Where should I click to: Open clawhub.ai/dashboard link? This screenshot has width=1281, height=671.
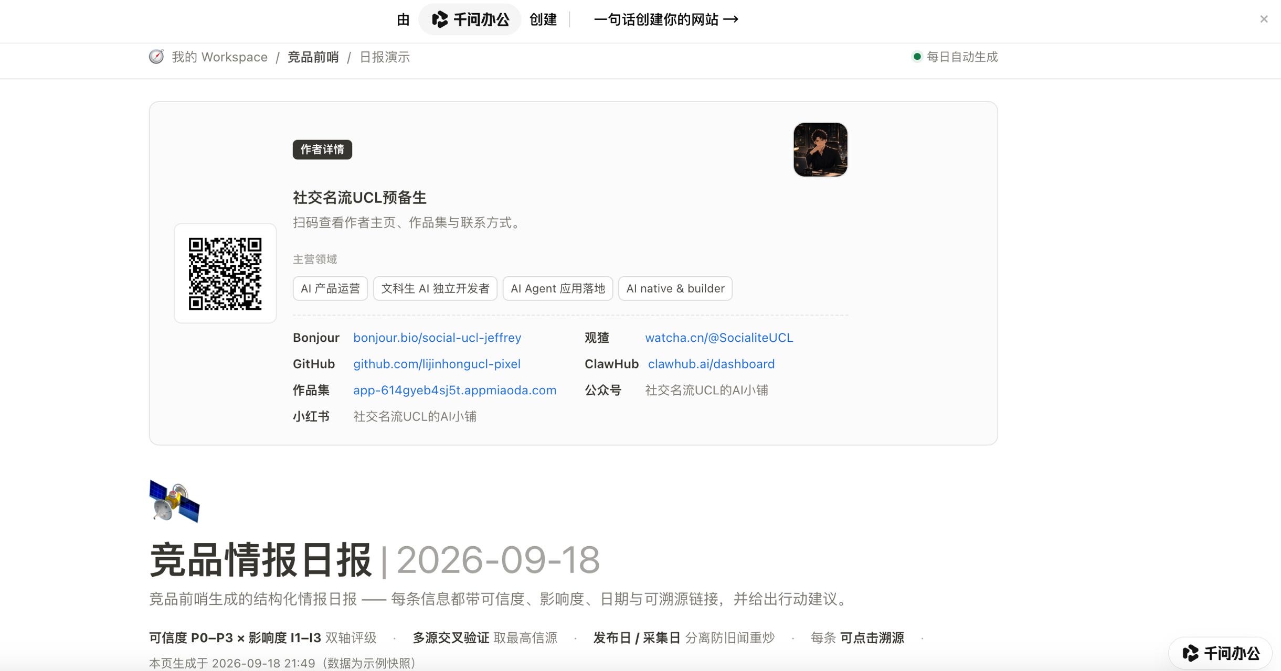click(x=711, y=364)
